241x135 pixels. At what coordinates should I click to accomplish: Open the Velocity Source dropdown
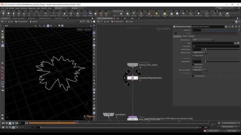pyautogui.click(x=203, y=40)
